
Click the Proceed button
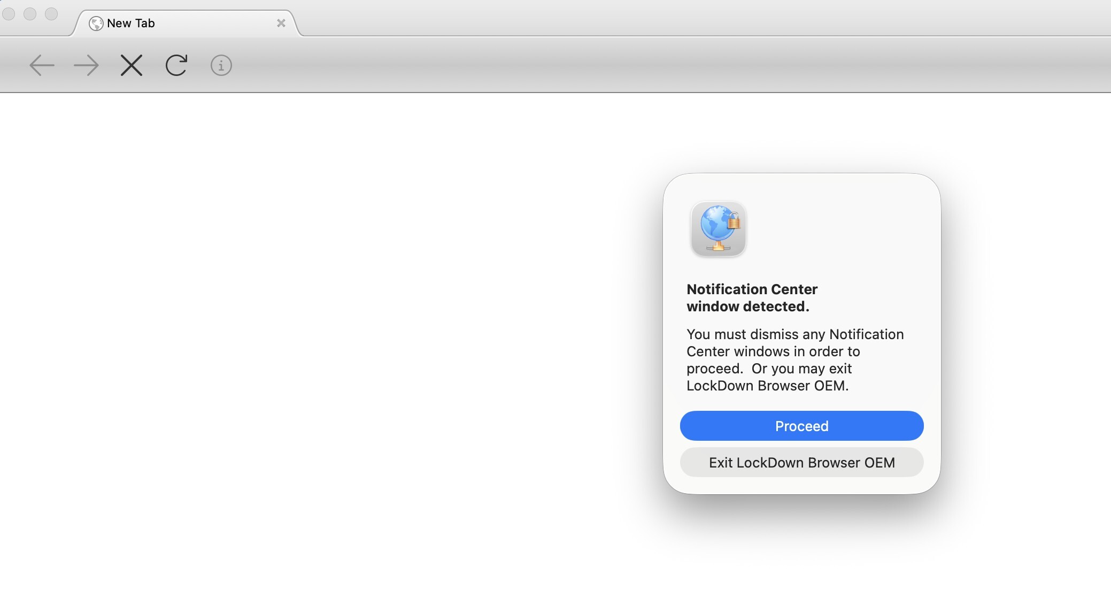click(801, 426)
